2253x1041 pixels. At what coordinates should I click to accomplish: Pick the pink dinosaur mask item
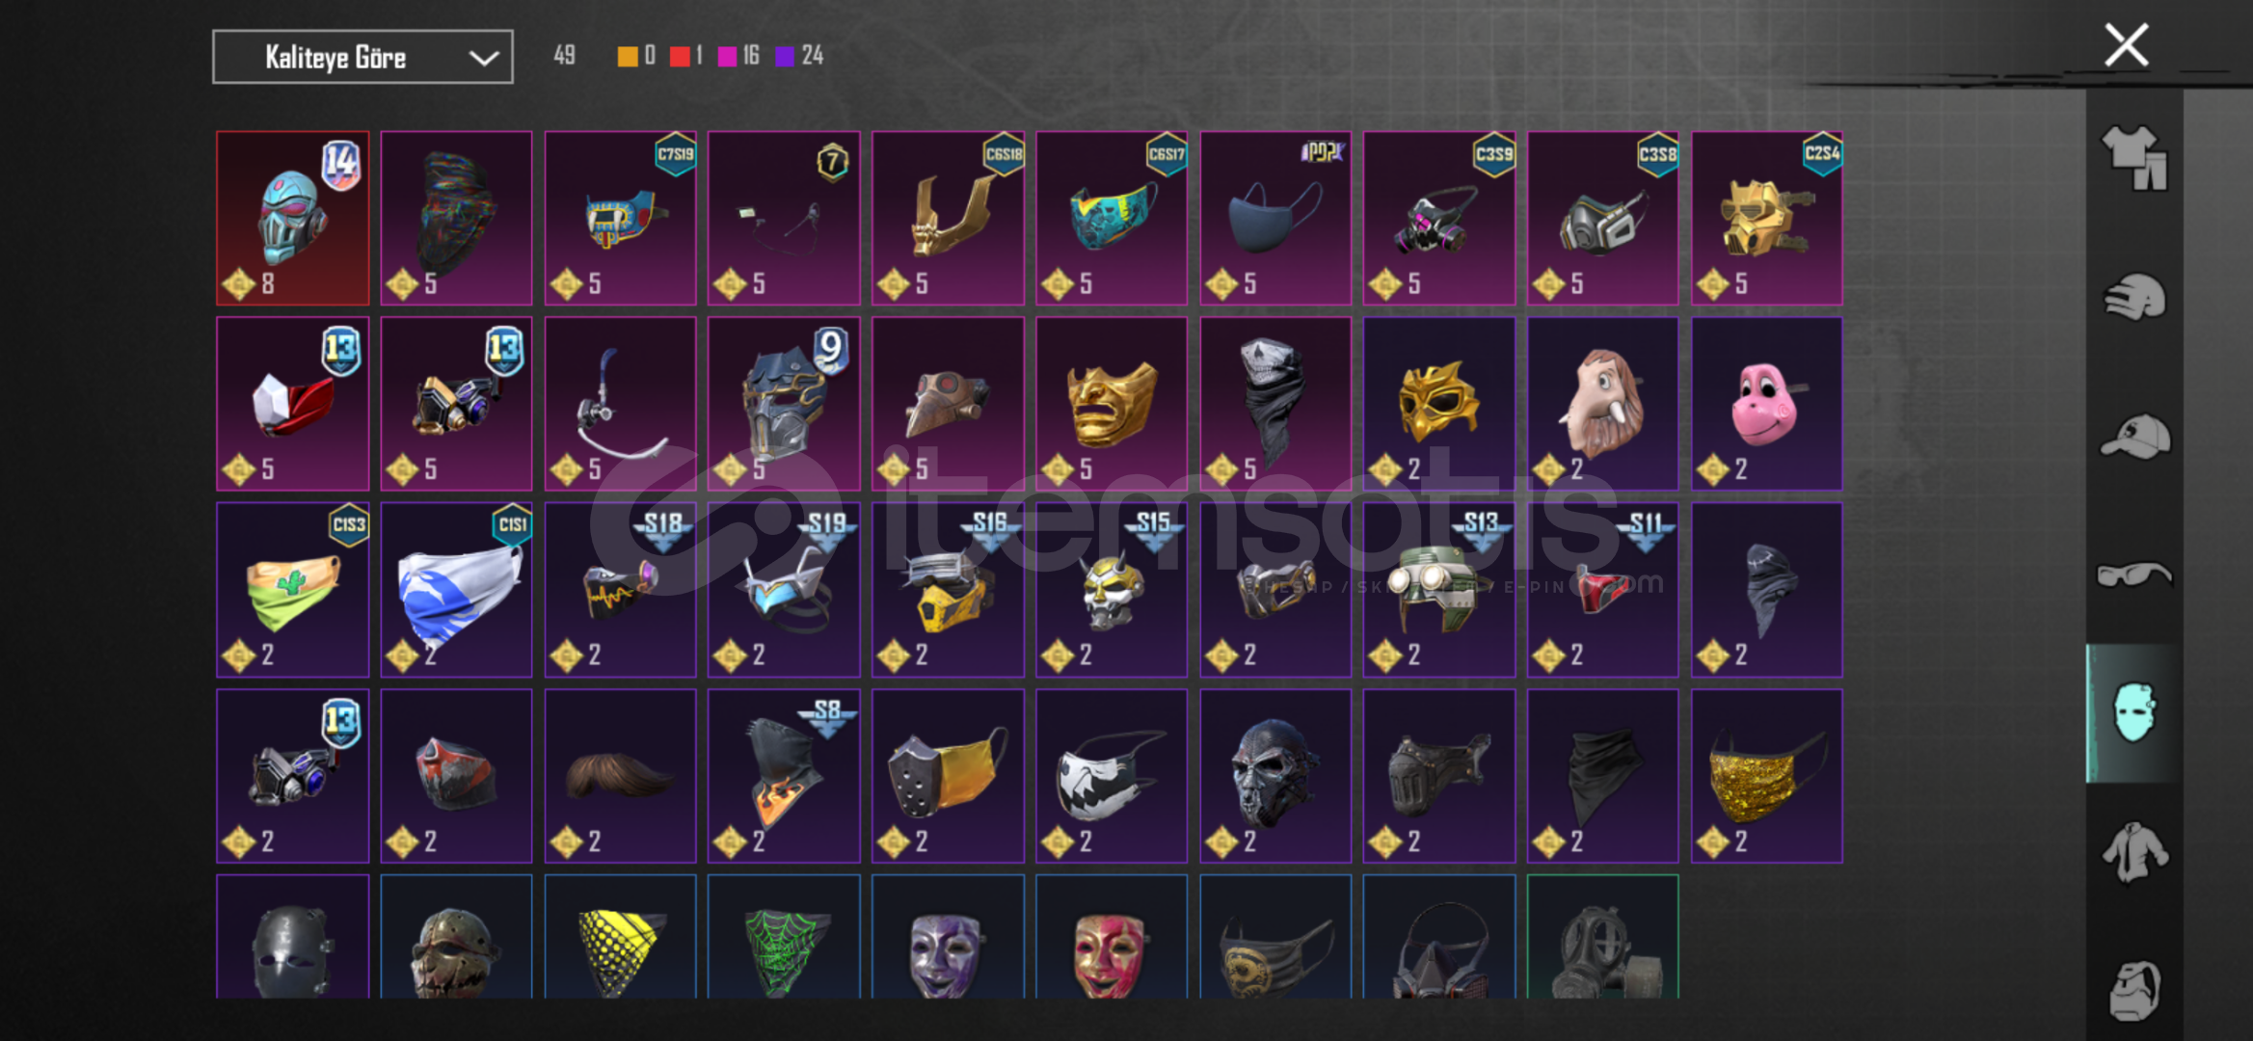(1766, 404)
